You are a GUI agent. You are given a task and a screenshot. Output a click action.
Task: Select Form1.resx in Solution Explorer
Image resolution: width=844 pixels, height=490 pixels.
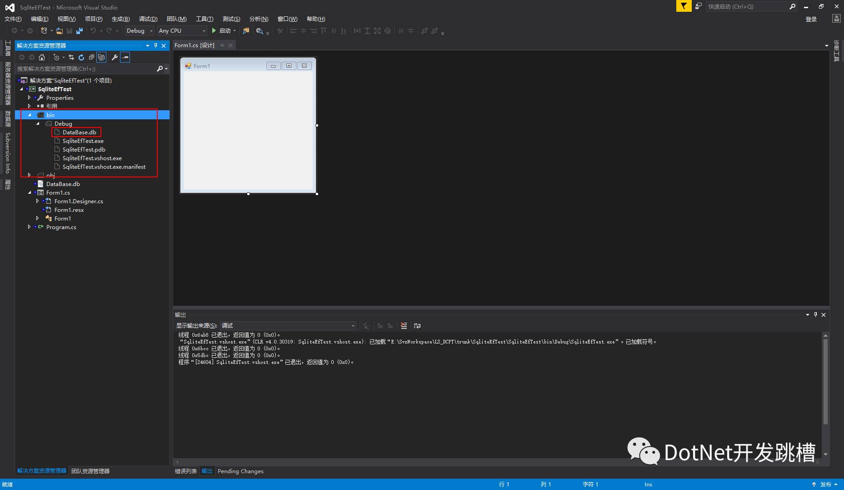[69, 210]
